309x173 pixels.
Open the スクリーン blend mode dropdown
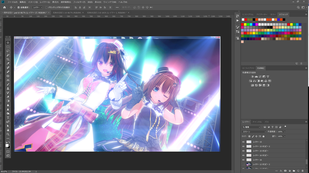[x=254, y=132]
